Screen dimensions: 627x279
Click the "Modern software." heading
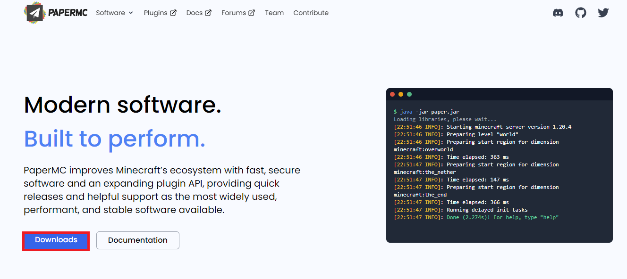(x=122, y=105)
